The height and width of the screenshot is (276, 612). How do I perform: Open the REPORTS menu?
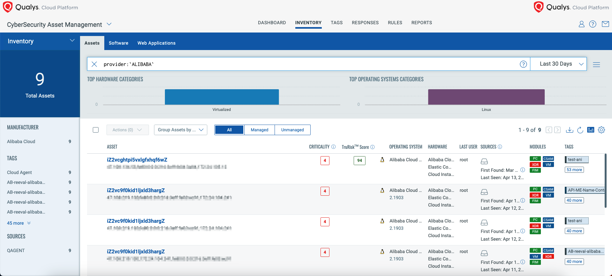422,23
